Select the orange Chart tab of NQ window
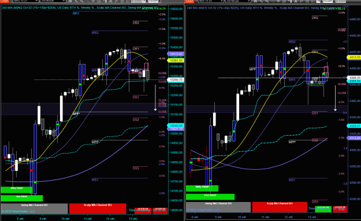 [5, 1]
